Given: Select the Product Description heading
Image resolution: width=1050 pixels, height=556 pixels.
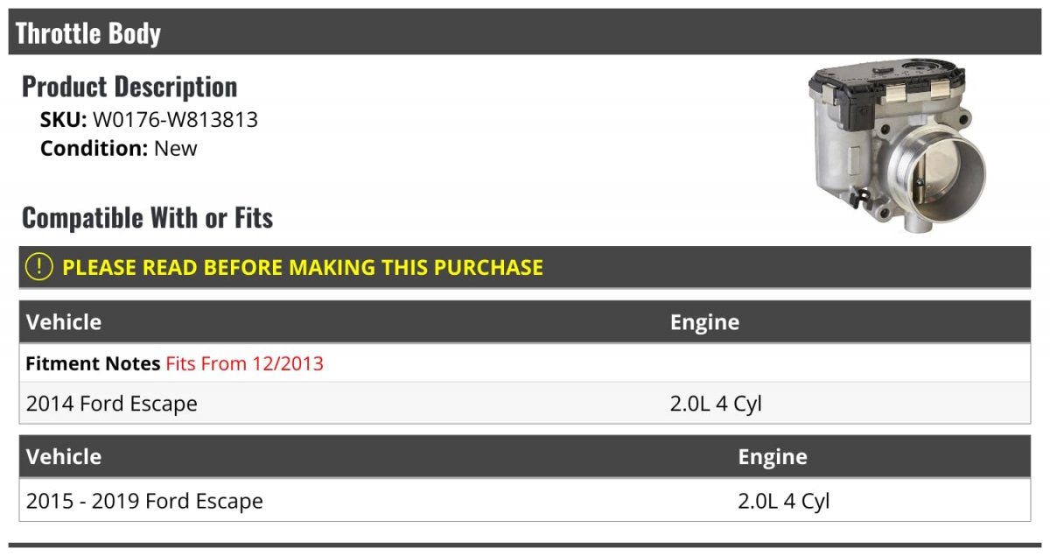Looking at the screenshot, I should click(129, 87).
